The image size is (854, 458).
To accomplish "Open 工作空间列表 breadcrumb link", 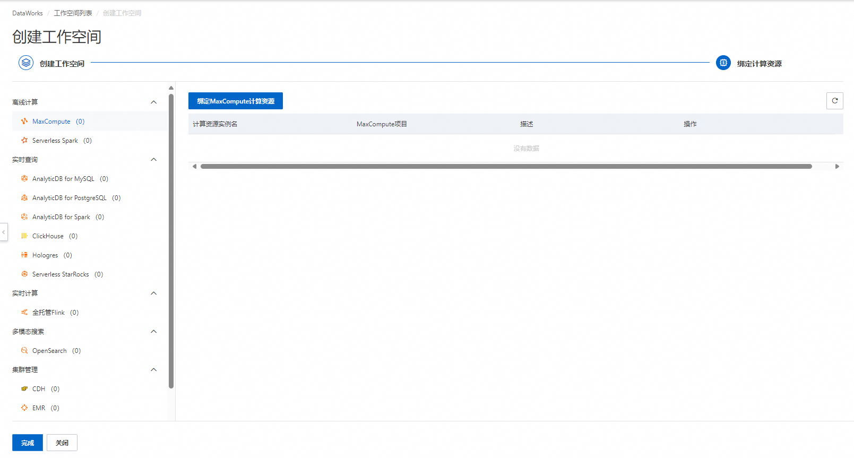I will pos(73,13).
